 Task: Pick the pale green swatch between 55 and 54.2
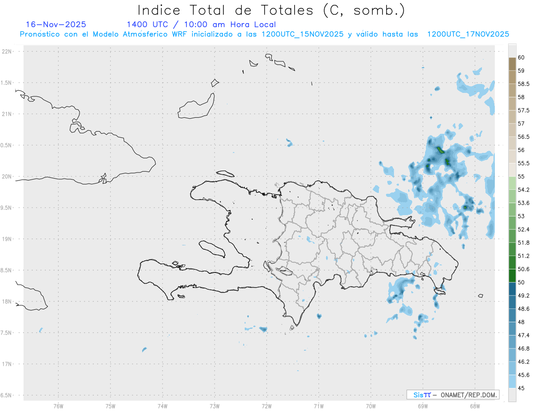pos(512,183)
